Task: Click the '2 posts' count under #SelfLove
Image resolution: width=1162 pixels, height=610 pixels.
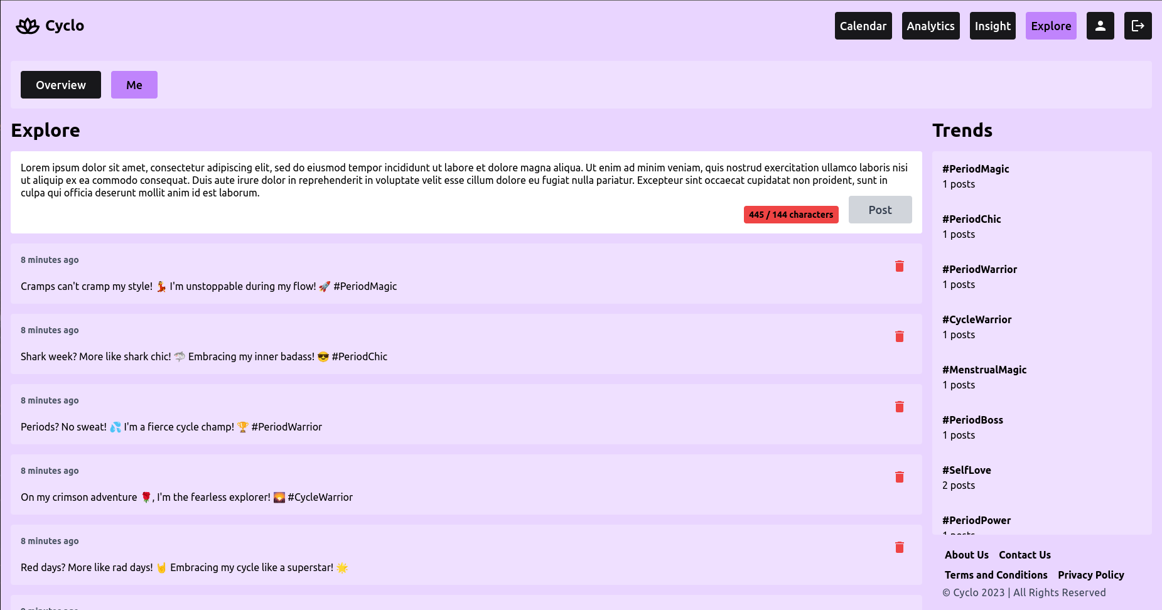Action: coord(959,485)
